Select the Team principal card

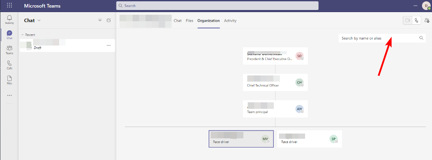275,108
